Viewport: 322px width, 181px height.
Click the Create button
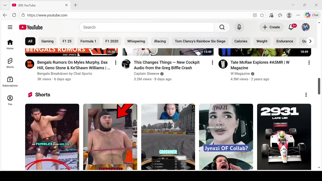click(x=271, y=27)
